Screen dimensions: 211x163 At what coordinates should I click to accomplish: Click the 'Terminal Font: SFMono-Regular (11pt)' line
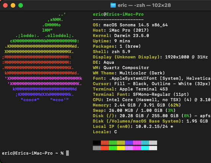(x=141, y=94)
